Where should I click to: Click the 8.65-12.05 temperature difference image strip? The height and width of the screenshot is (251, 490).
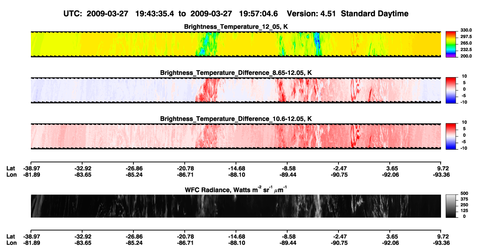(x=236, y=90)
